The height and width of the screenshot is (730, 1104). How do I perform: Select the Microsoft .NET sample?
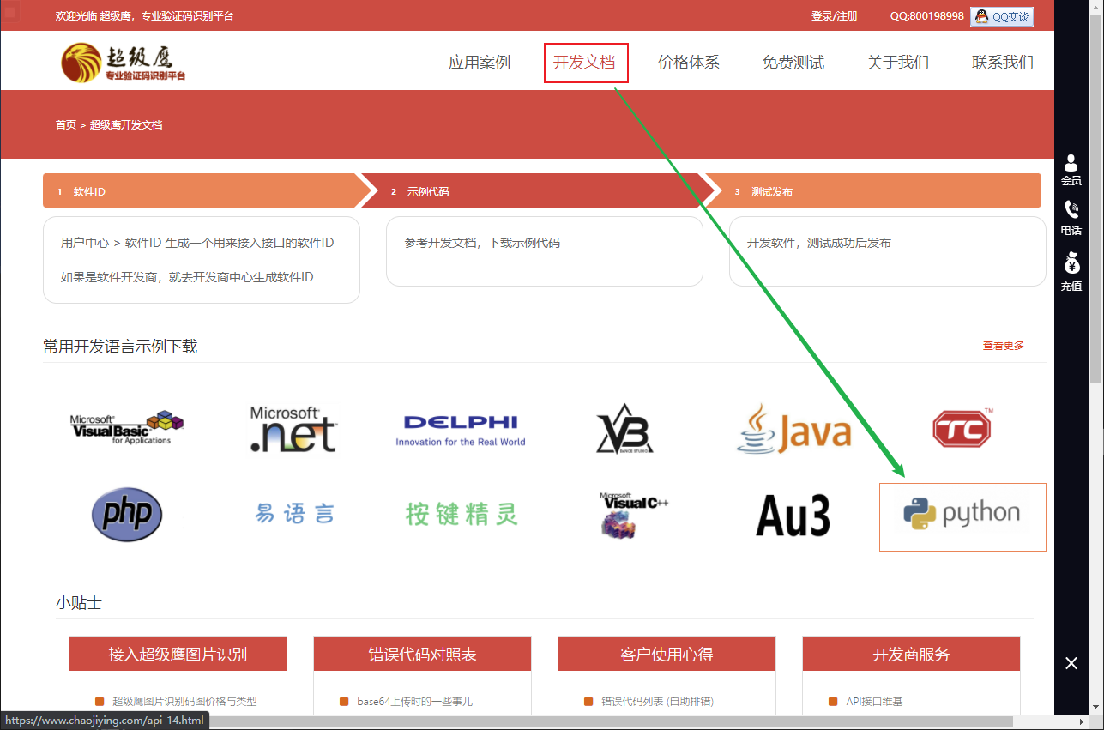pyautogui.click(x=293, y=428)
